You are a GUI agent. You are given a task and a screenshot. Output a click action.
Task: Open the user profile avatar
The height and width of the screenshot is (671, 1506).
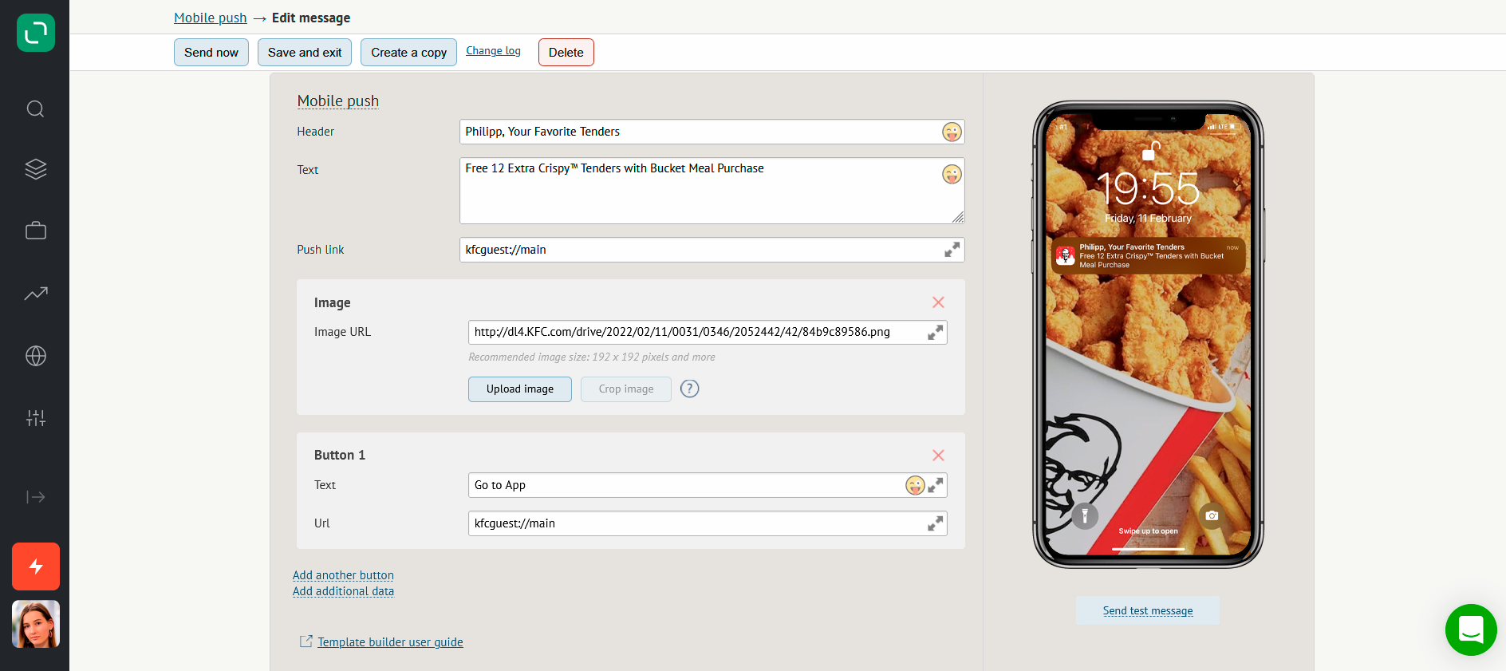coord(36,624)
